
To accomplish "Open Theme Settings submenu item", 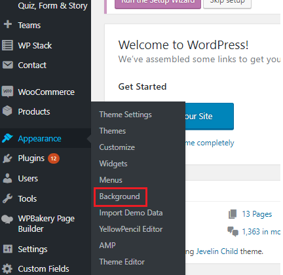I will tap(125, 115).
